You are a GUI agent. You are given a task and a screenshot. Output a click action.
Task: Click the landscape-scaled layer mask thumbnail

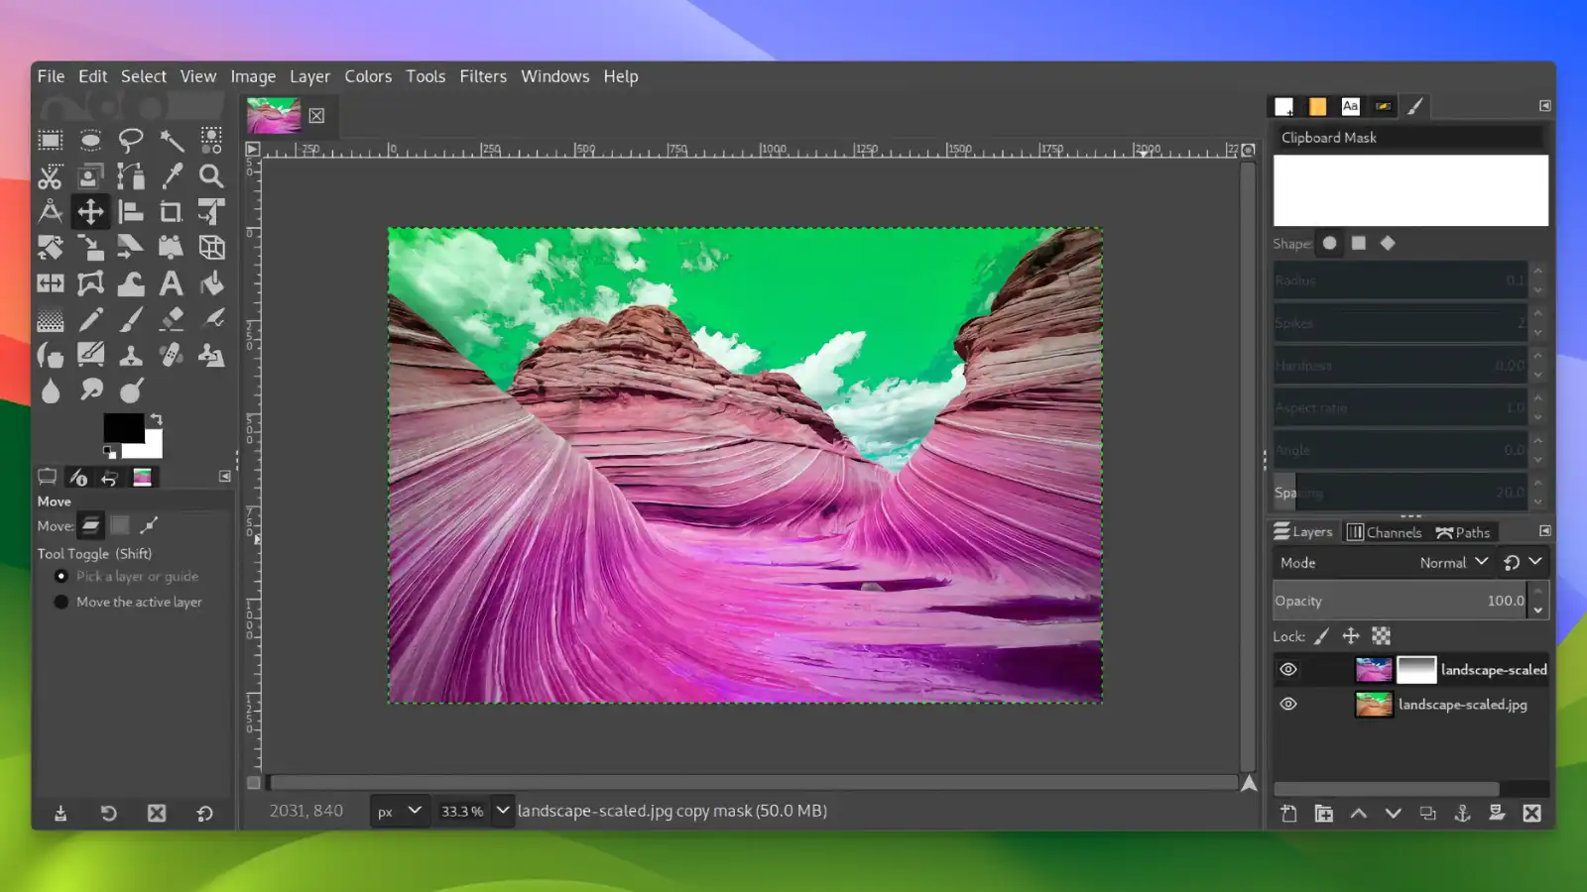click(x=1417, y=669)
